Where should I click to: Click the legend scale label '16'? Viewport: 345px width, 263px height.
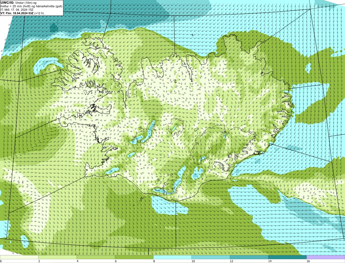[308, 261]
